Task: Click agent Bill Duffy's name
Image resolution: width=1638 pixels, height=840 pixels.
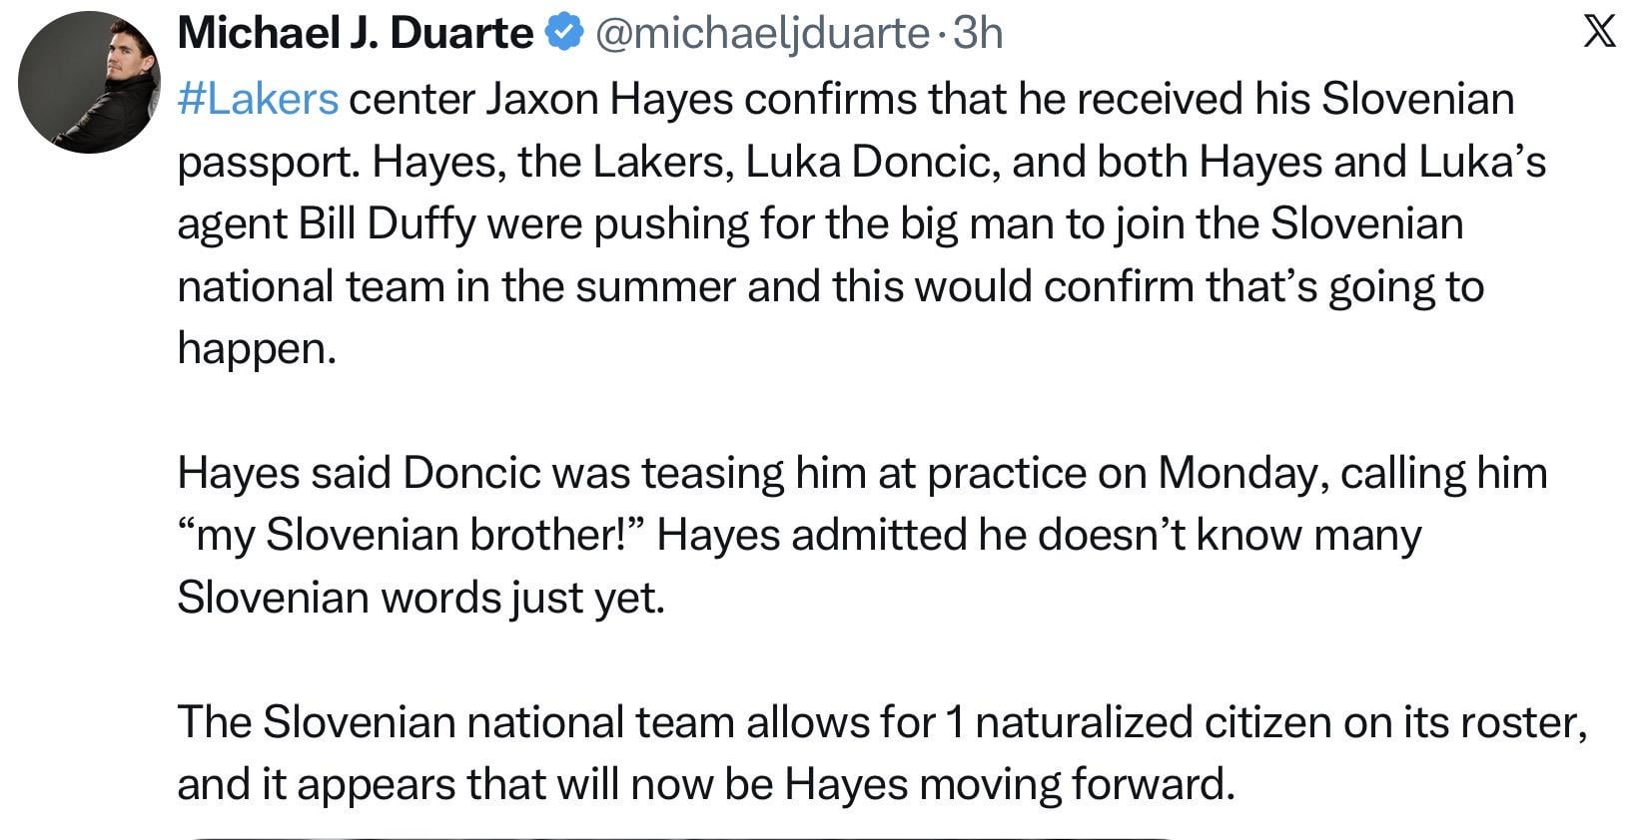Action: [388, 223]
